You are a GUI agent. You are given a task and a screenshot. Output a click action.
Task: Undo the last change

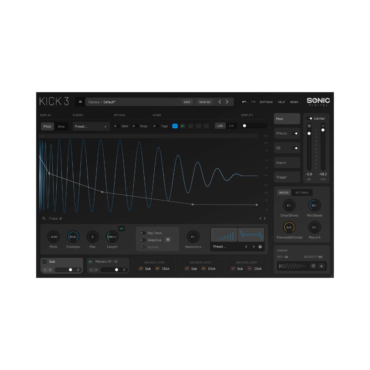[244, 102]
